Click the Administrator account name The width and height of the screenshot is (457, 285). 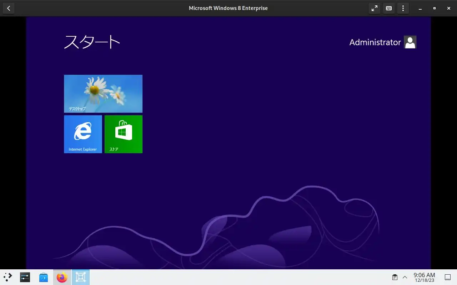click(x=375, y=42)
